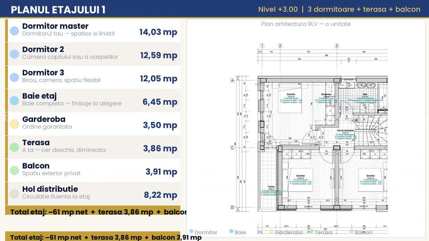Click the beige dot beside Hol distributie
This screenshot has width=429, height=241.
pyautogui.click(x=14, y=194)
